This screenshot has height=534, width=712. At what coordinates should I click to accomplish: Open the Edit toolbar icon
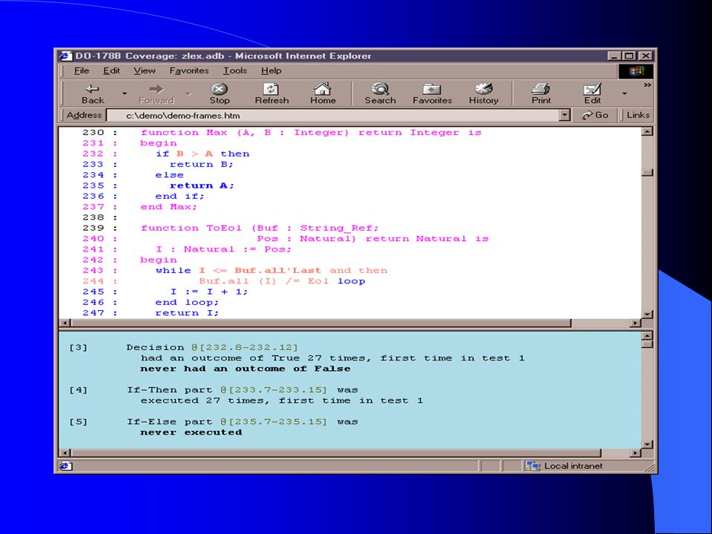tap(592, 93)
